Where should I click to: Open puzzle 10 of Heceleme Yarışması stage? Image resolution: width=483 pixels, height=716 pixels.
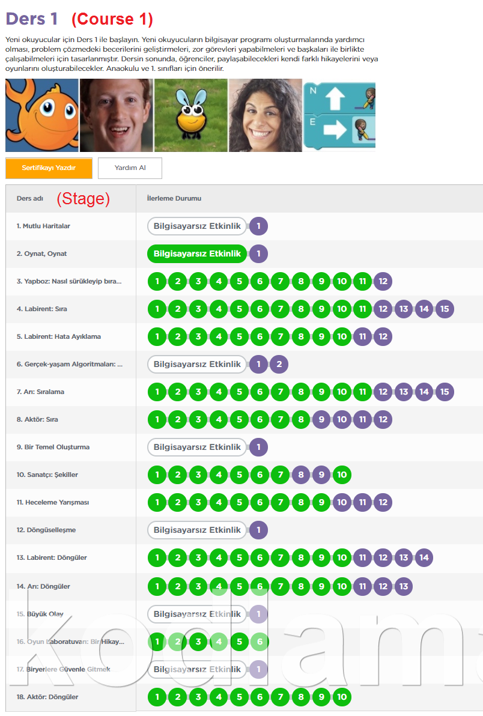click(x=342, y=502)
